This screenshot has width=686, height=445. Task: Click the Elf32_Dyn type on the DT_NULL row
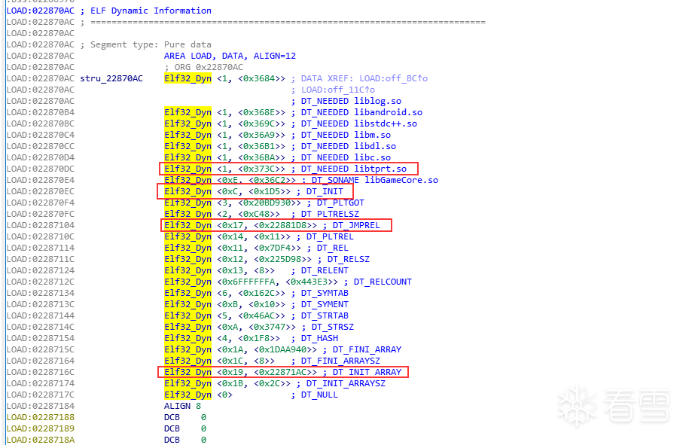point(188,395)
